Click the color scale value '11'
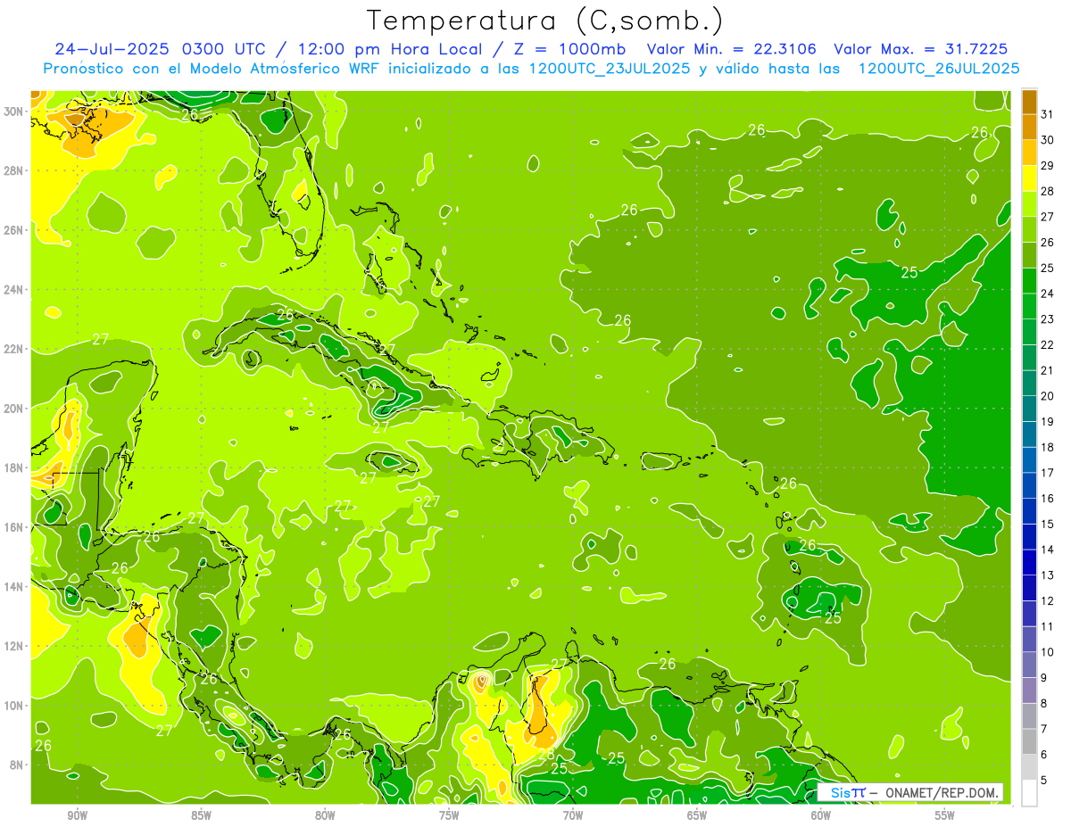1071x827 pixels. (x=1047, y=626)
